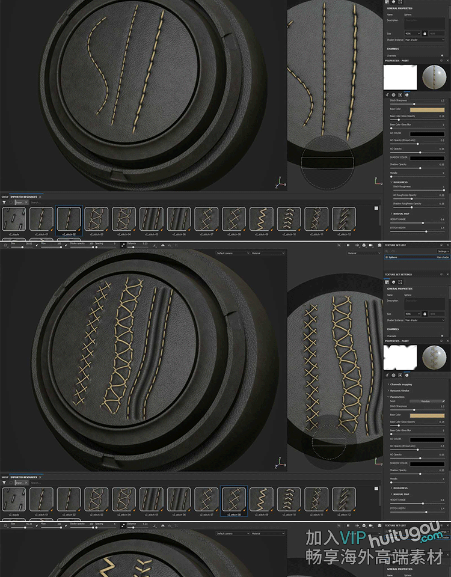Open Shader Instance dropdown in straight-stitch screenshot
Image resolution: width=451 pixels, height=577 pixels.
tap(425, 40)
